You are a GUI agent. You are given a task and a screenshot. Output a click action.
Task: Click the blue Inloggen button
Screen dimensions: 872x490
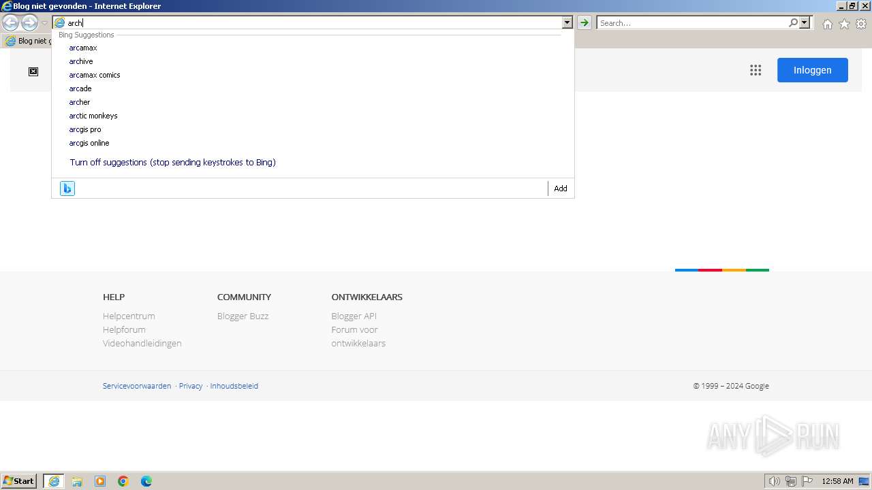click(813, 70)
